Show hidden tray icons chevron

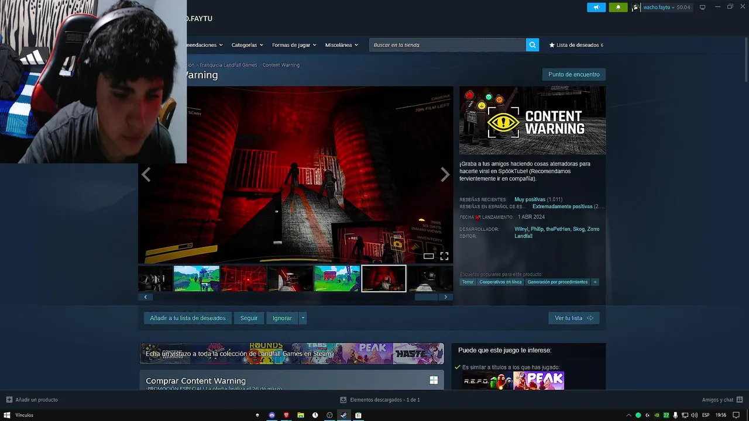[x=629, y=415]
